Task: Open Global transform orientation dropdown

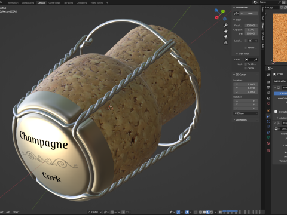Action: [94, 212]
